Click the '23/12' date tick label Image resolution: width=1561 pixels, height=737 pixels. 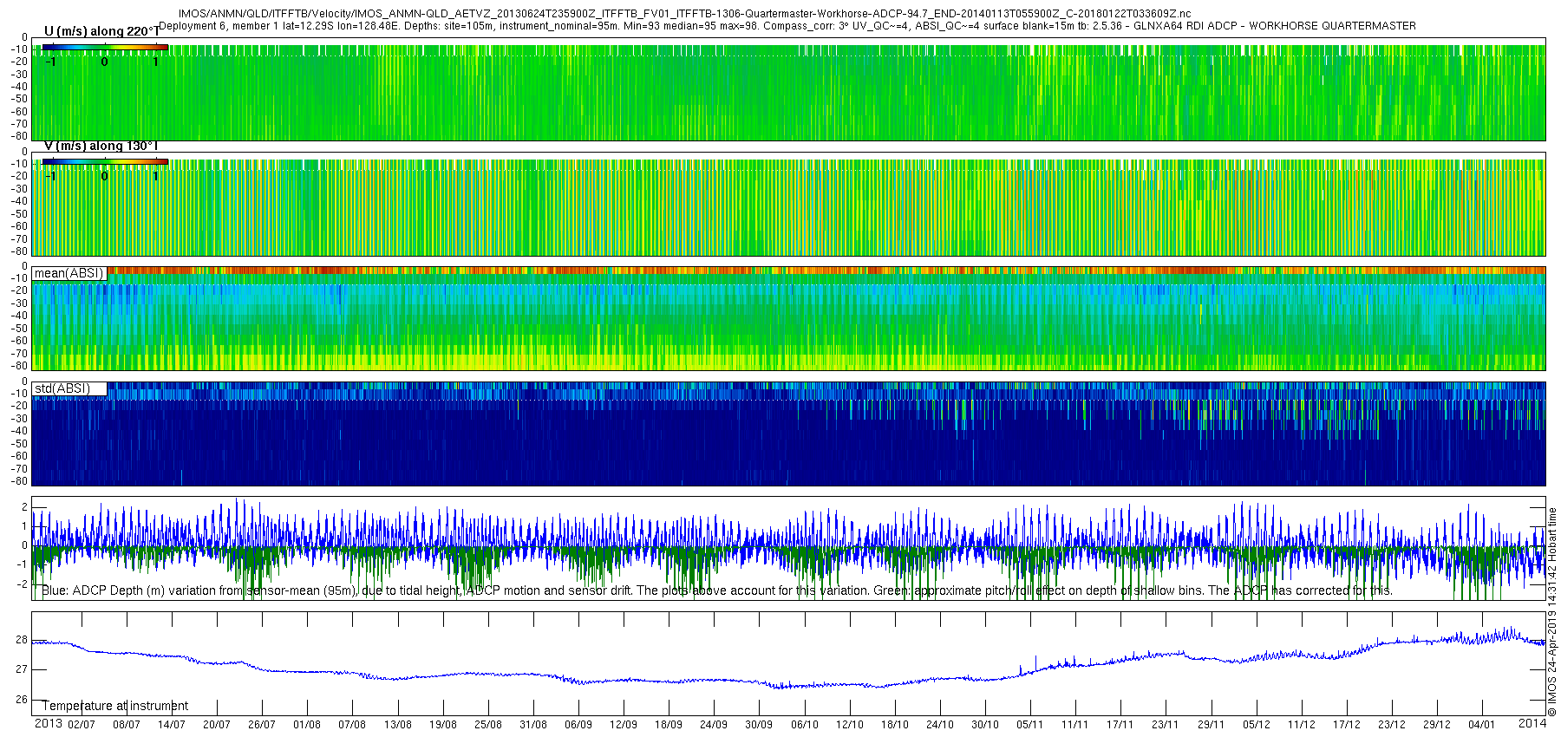[x=1392, y=725]
